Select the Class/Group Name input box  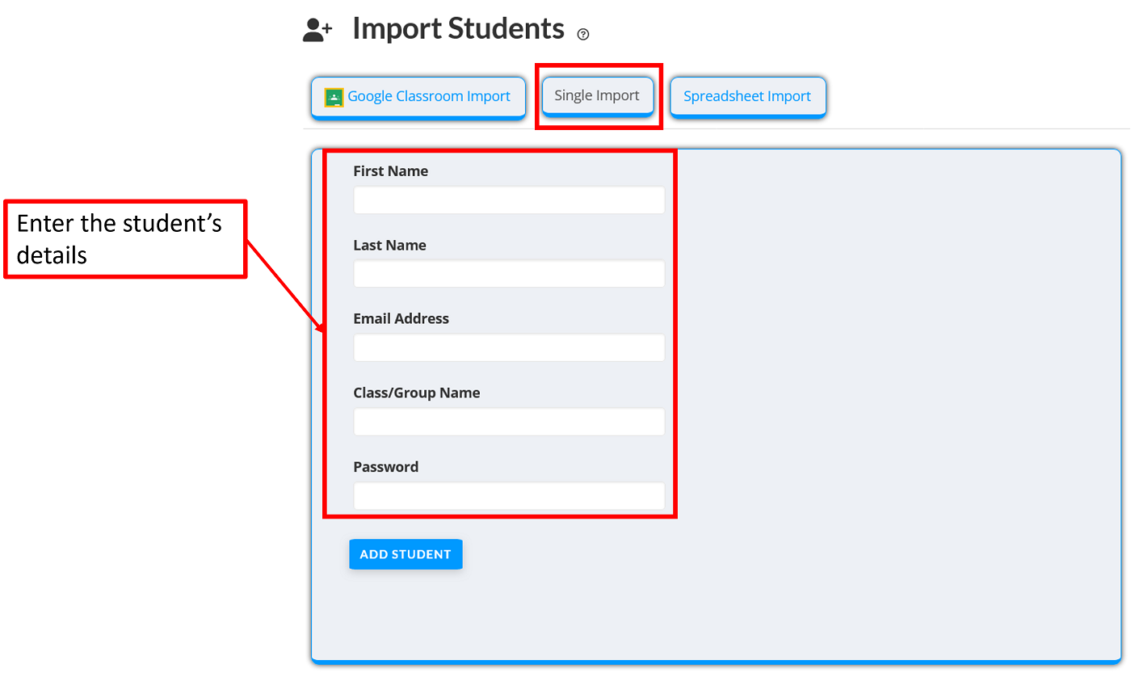509,422
